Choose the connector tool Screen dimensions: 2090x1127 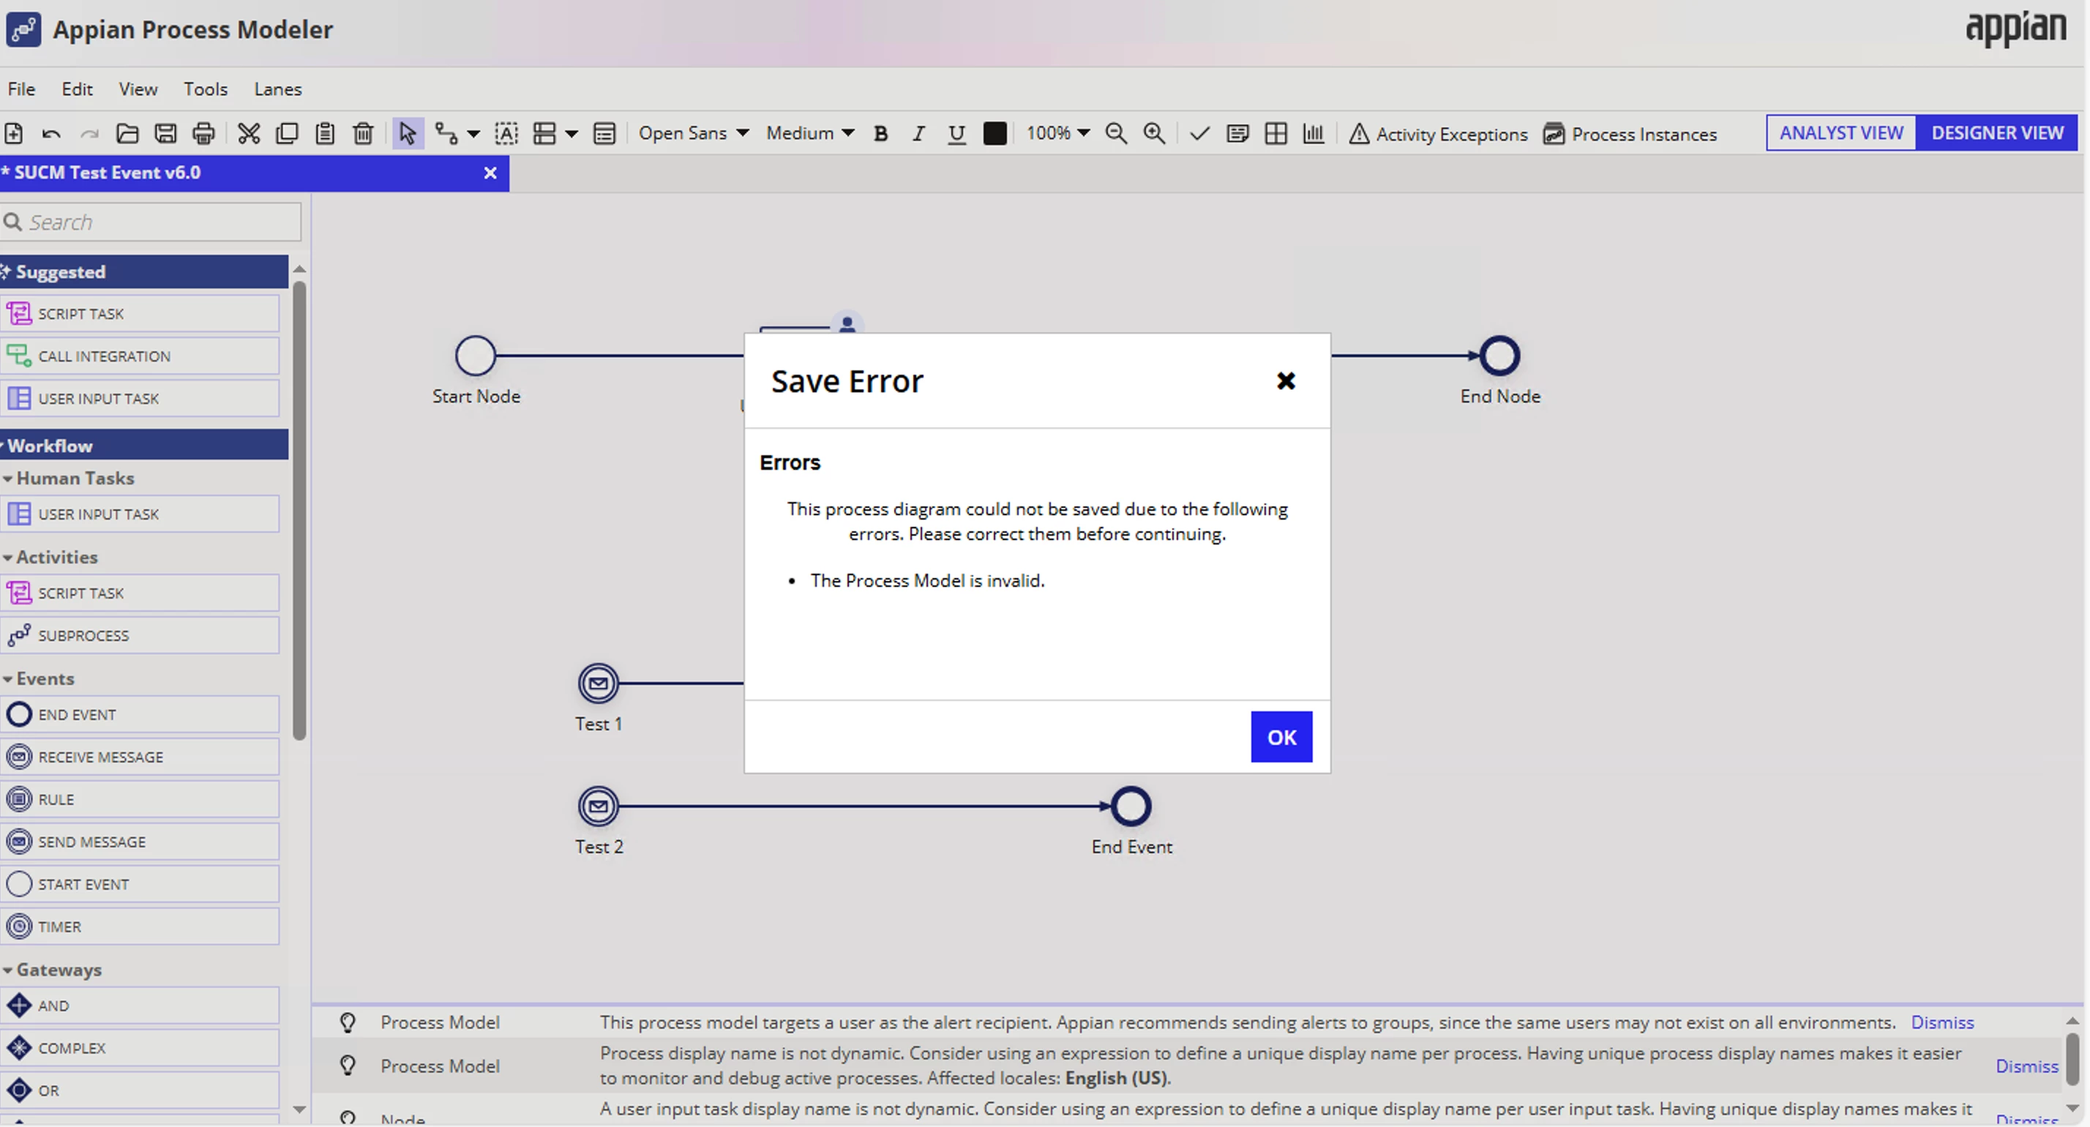click(x=446, y=133)
